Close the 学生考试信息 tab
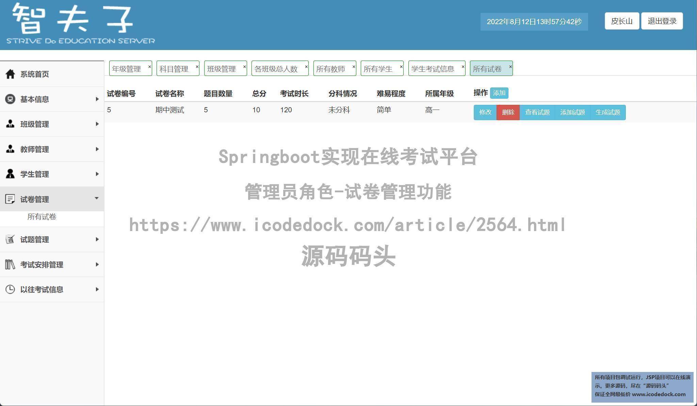The height and width of the screenshot is (406, 697). (x=463, y=67)
